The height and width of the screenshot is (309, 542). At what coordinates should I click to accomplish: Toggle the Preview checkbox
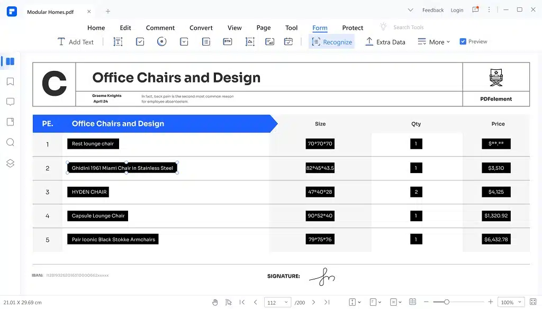463,42
